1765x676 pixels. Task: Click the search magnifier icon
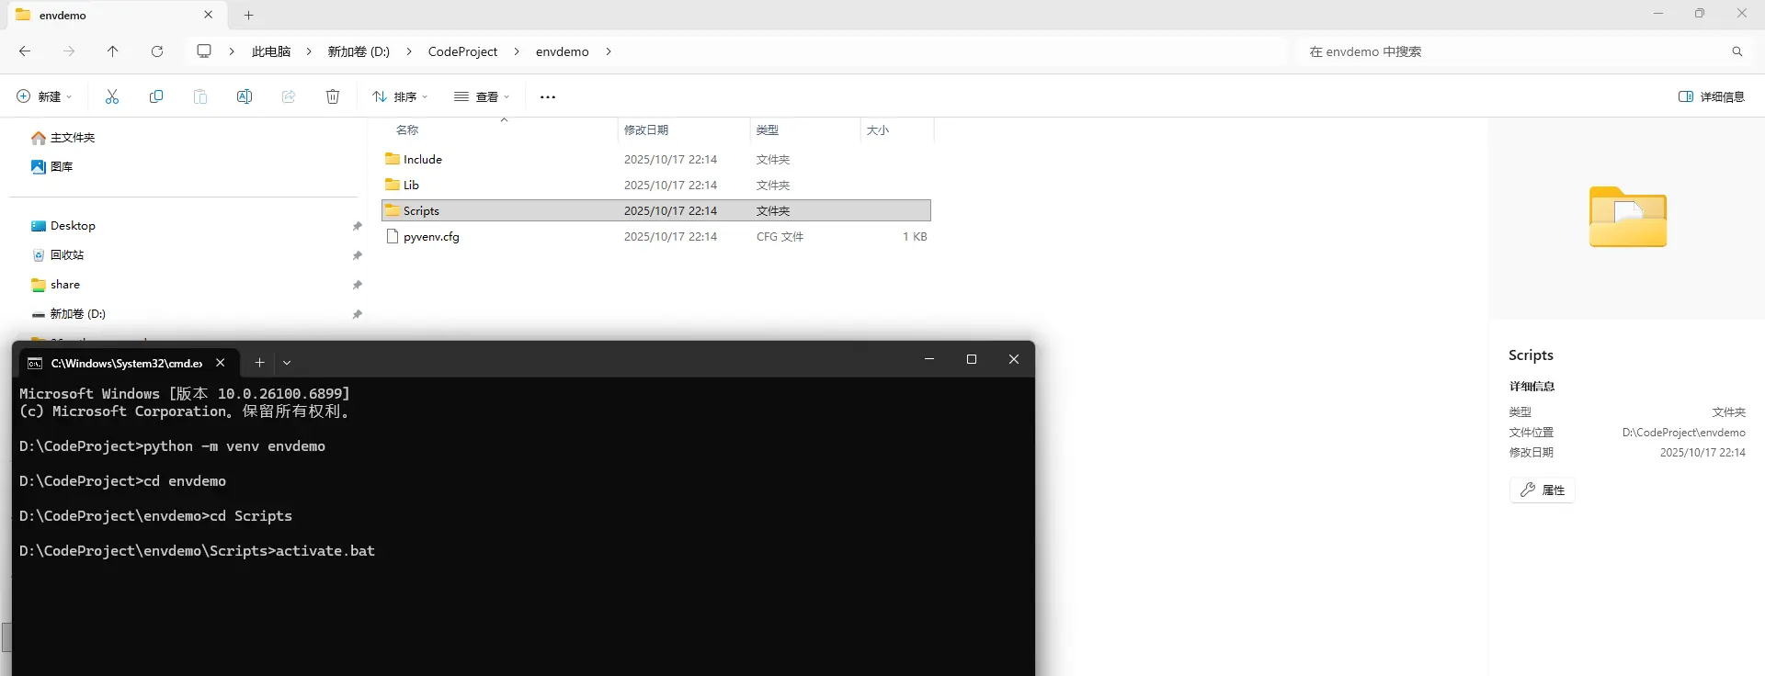(x=1737, y=51)
